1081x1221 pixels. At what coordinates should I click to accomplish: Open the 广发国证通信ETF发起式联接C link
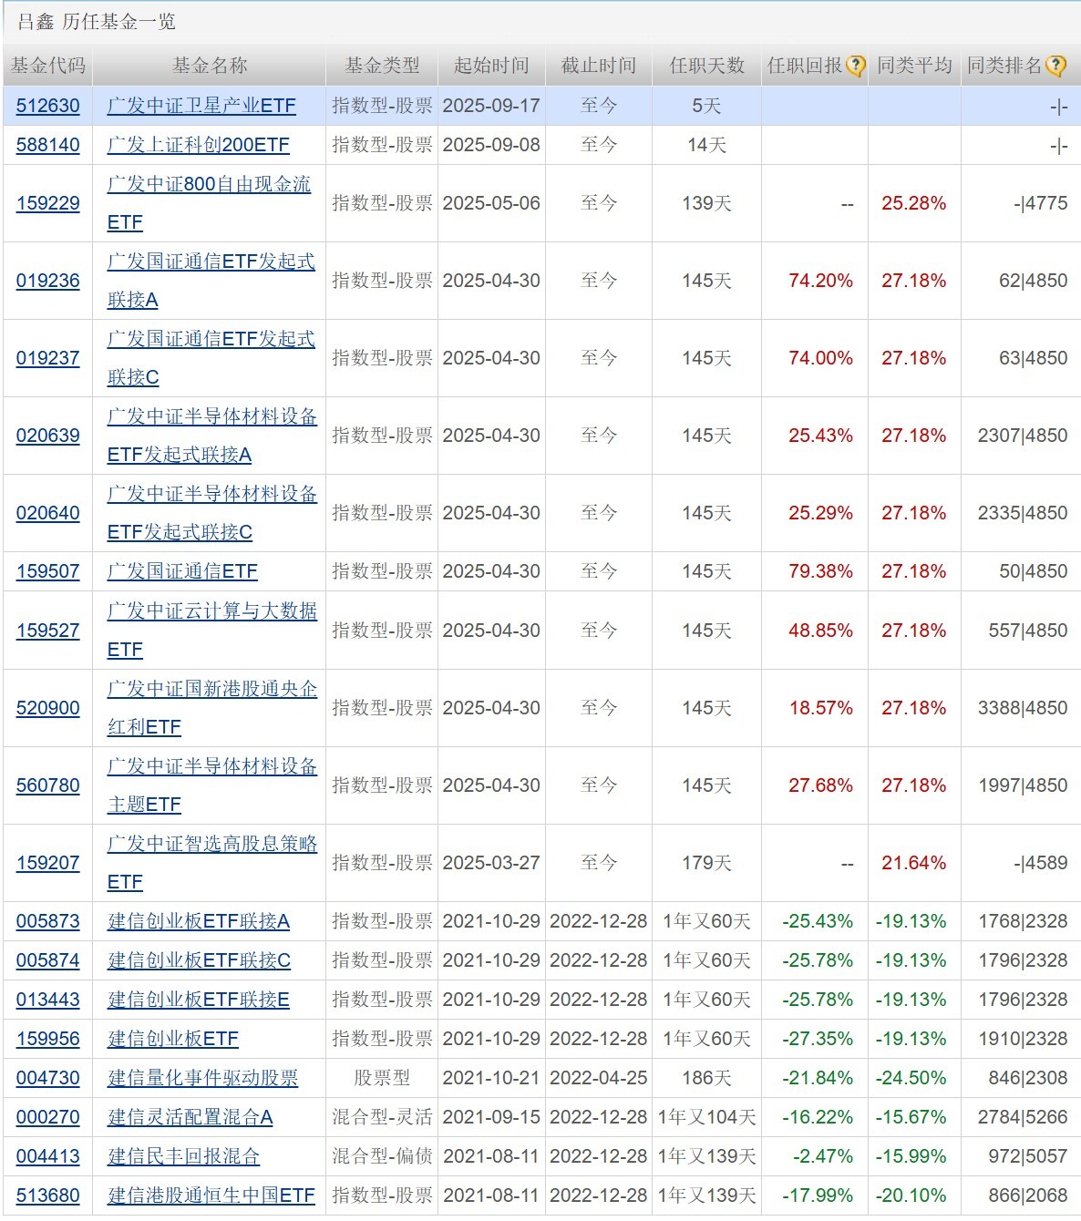211,358
